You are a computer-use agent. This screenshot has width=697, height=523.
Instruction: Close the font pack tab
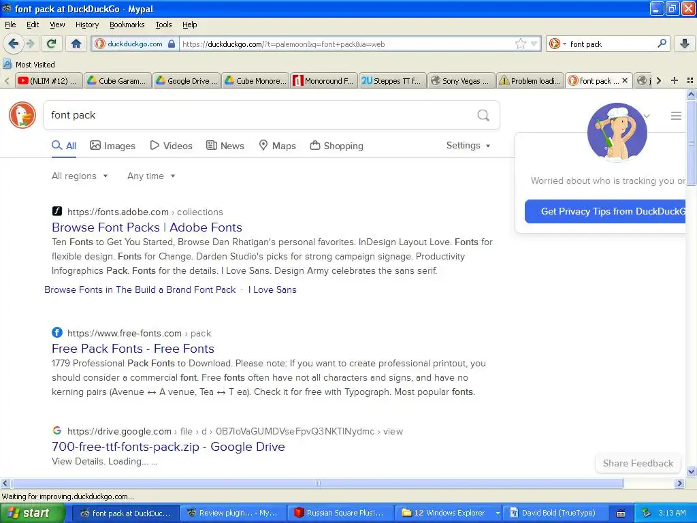[x=625, y=80]
